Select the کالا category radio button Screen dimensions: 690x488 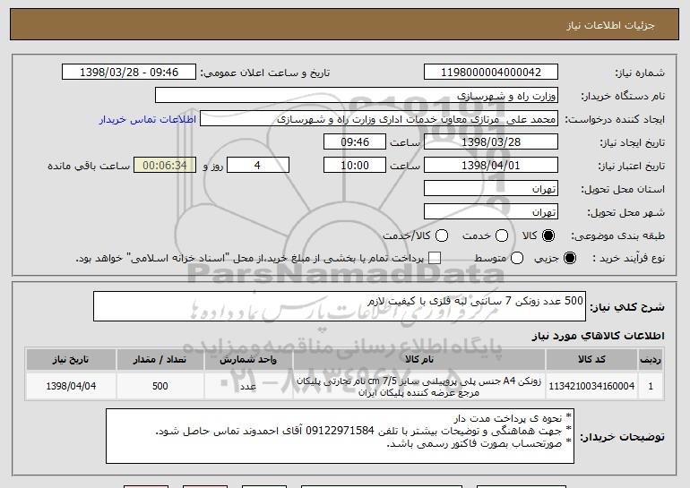click(548, 236)
